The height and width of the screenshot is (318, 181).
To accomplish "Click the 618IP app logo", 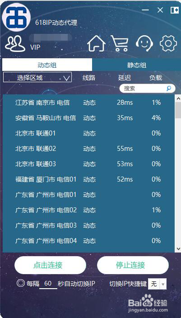I will [x=16, y=17].
